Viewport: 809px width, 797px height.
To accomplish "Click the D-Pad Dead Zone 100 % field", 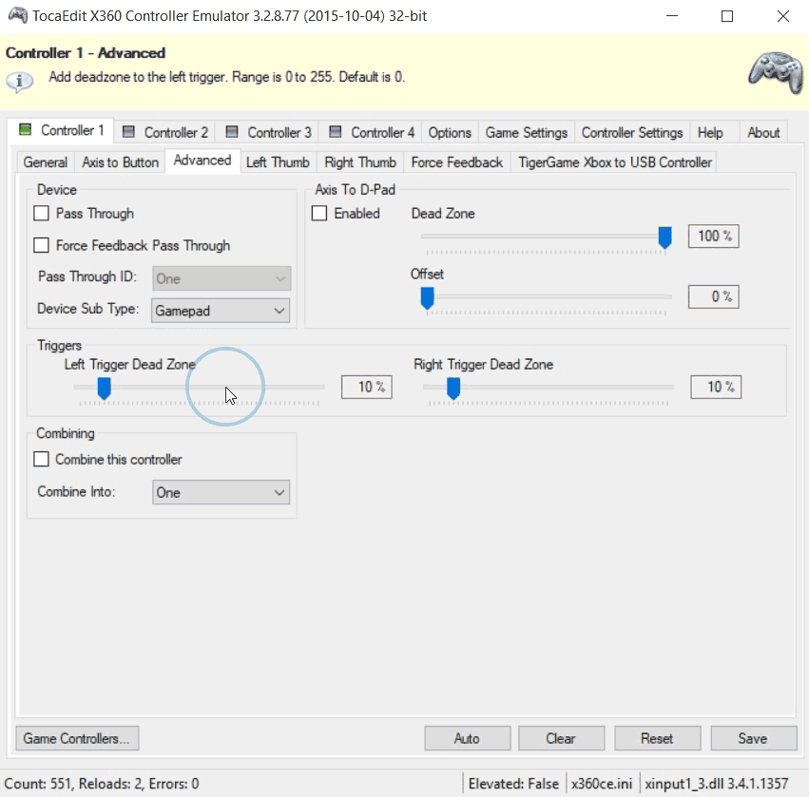I will [714, 237].
